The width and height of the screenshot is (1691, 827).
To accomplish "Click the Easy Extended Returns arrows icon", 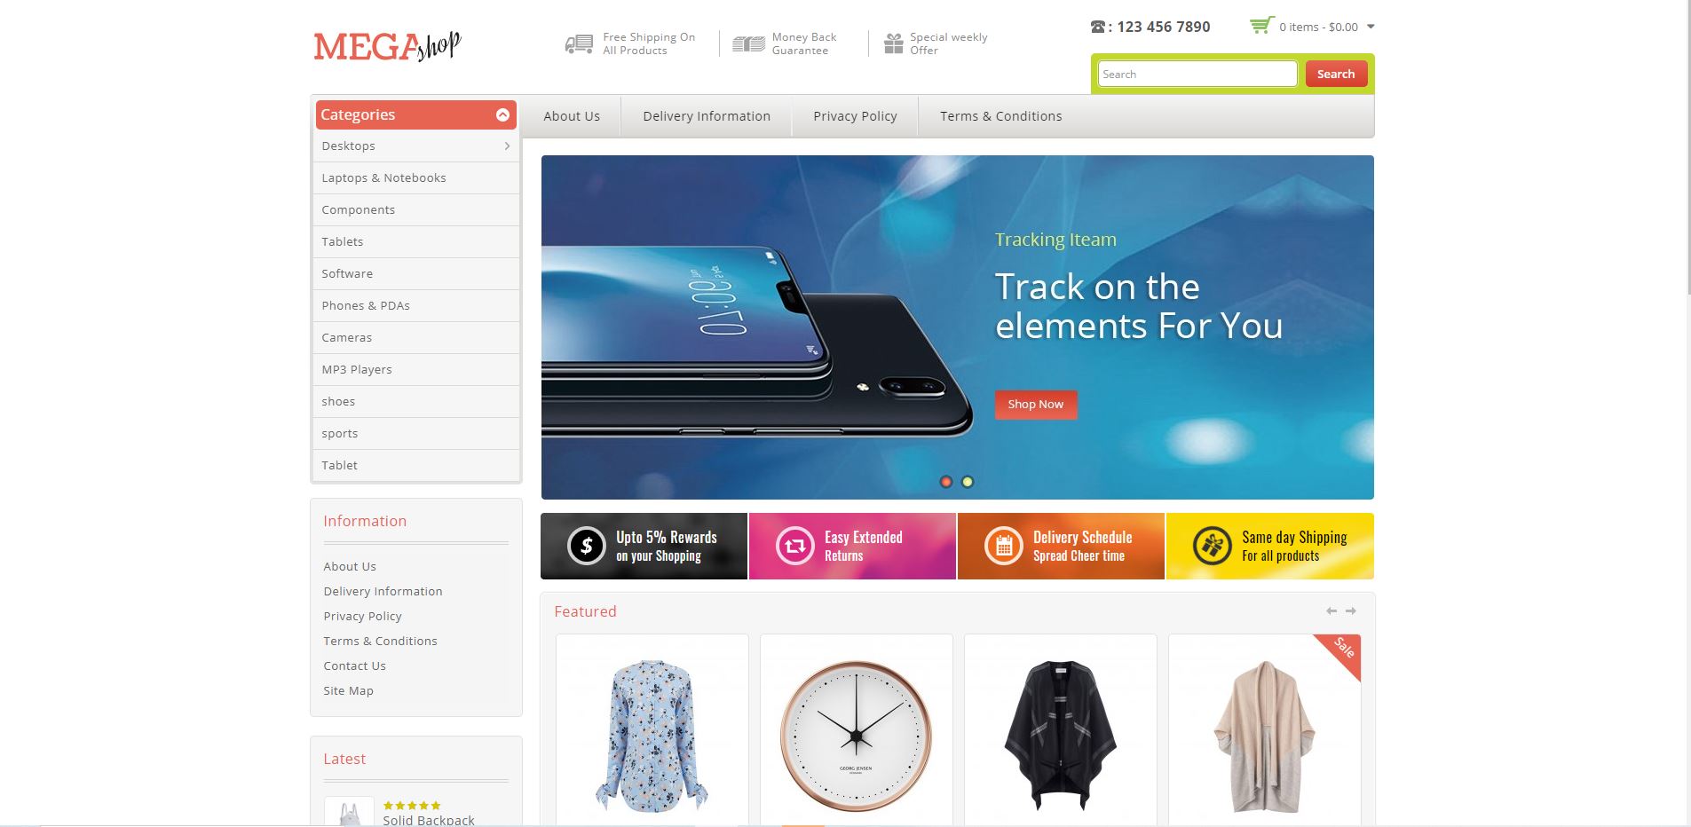I will 794,547.
